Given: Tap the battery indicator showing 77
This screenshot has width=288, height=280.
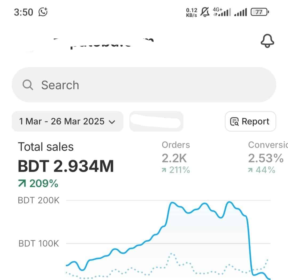Looking at the screenshot, I should [x=260, y=12].
